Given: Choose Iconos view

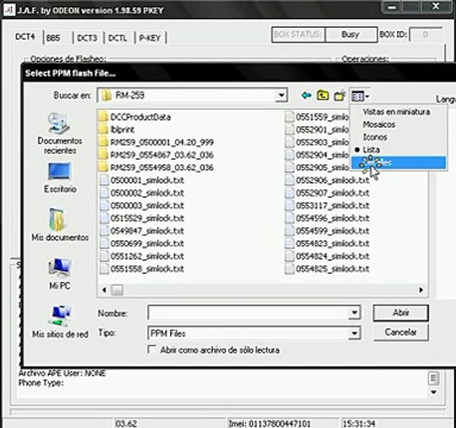Looking at the screenshot, I should point(398,137).
